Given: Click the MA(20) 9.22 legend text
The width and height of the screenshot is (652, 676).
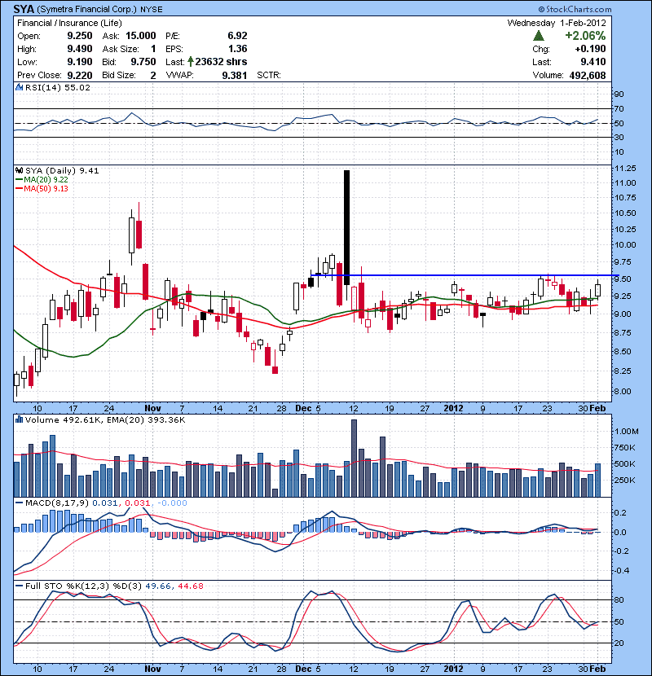Looking at the screenshot, I should [46, 180].
